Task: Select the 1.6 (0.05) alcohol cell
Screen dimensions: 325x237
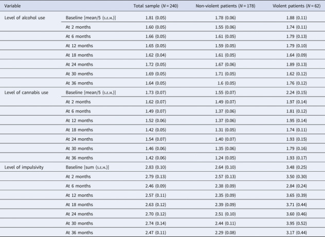Action: click(227, 83)
